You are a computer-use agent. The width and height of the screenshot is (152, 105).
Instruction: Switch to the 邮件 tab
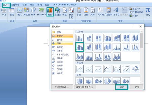pyautogui.click(x=32, y=5)
